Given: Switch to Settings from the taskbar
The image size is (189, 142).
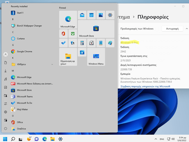Looking at the screenshot, I should pos(60,139).
